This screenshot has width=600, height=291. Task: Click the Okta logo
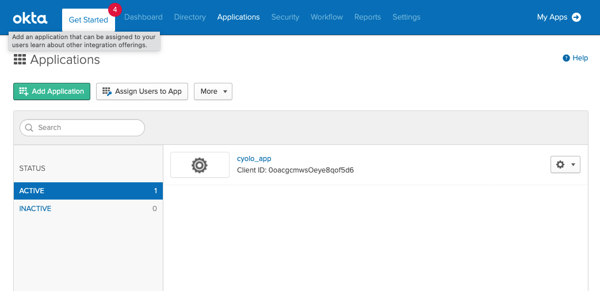pyautogui.click(x=30, y=18)
